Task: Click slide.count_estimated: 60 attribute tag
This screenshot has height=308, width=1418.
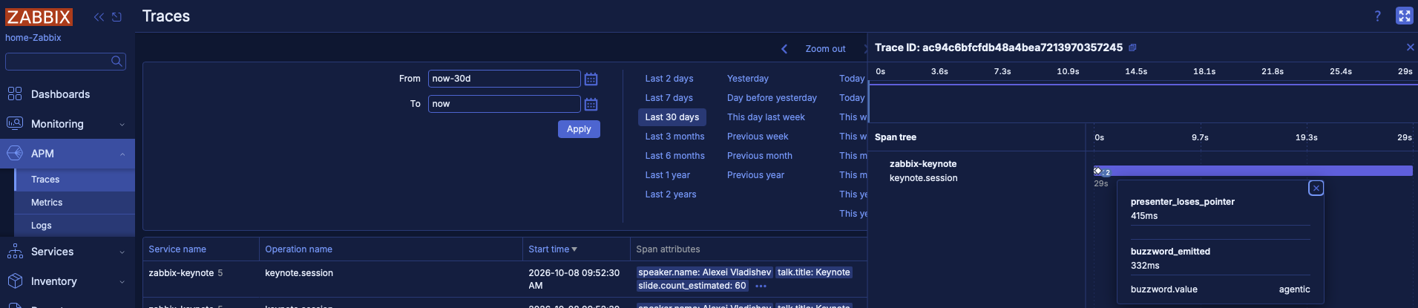Action: [692, 286]
